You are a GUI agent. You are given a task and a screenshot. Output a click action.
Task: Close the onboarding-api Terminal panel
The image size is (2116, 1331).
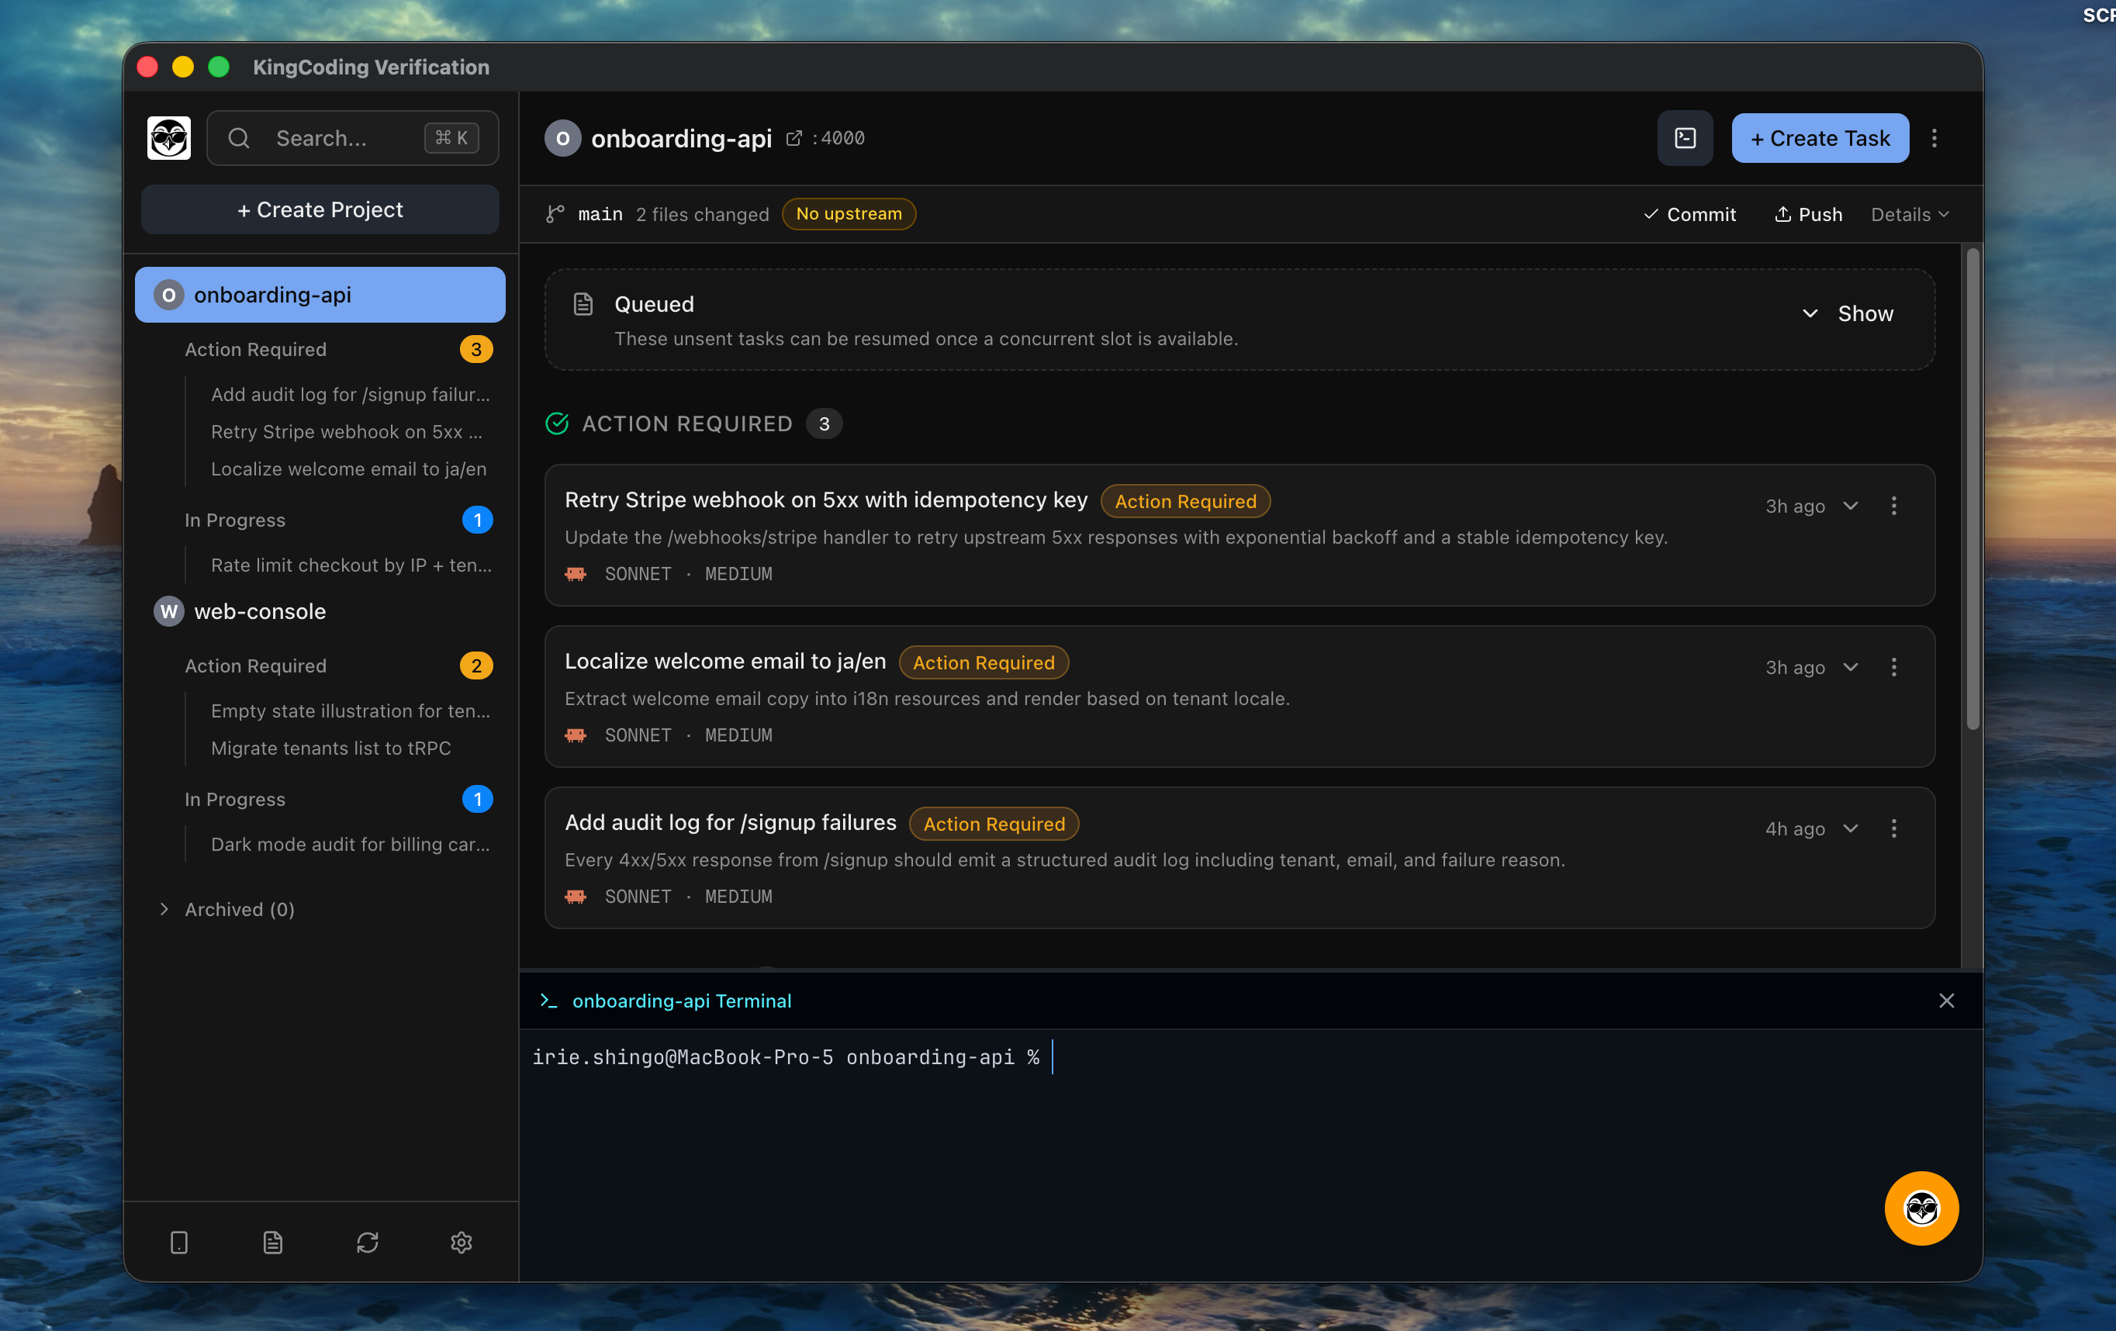pyautogui.click(x=1946, y=1001)
